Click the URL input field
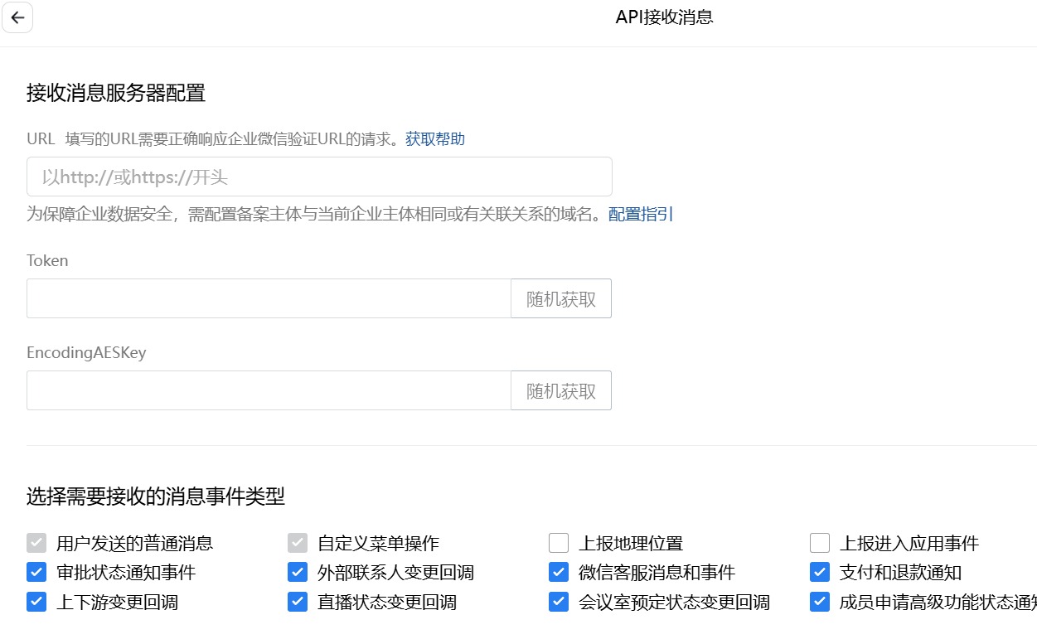 [x=319, y=177]
